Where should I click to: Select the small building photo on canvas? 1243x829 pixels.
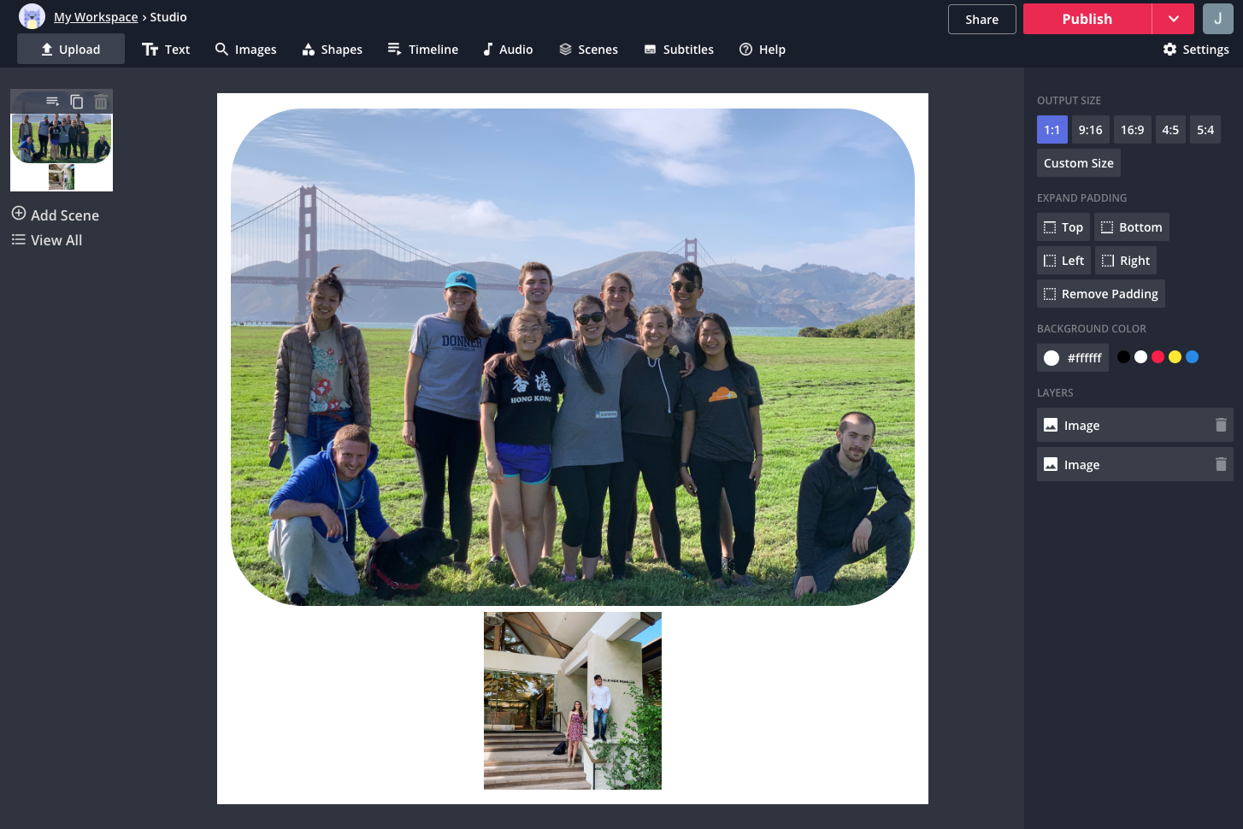(x=573, y=701)
